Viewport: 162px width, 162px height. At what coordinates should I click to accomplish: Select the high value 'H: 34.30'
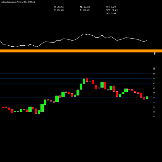[x=85, y=7]
